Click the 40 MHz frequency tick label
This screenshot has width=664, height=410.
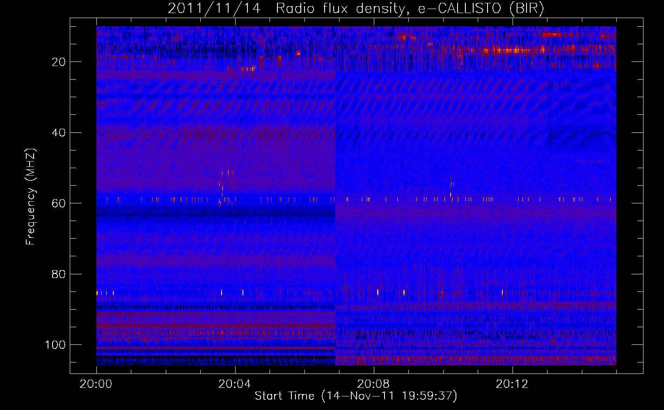(x=59, y=133)
